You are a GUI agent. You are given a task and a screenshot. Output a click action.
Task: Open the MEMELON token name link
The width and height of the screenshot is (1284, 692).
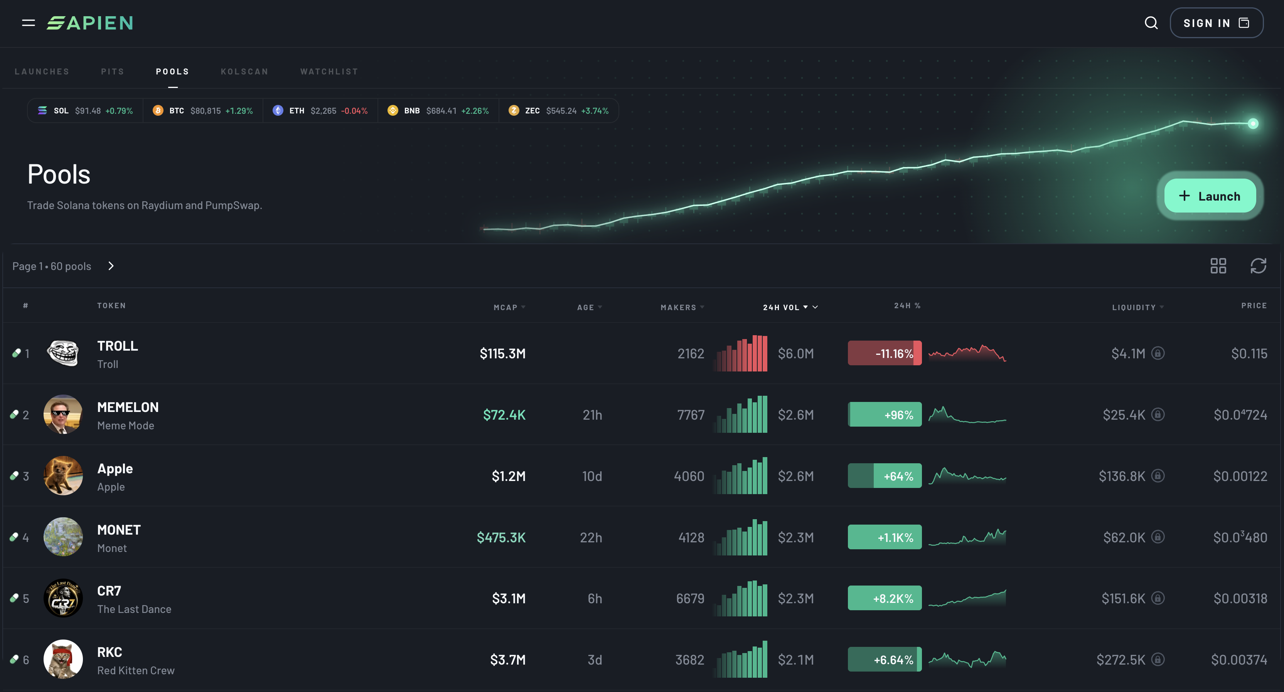pyautogui.click(x=128, y=407)
